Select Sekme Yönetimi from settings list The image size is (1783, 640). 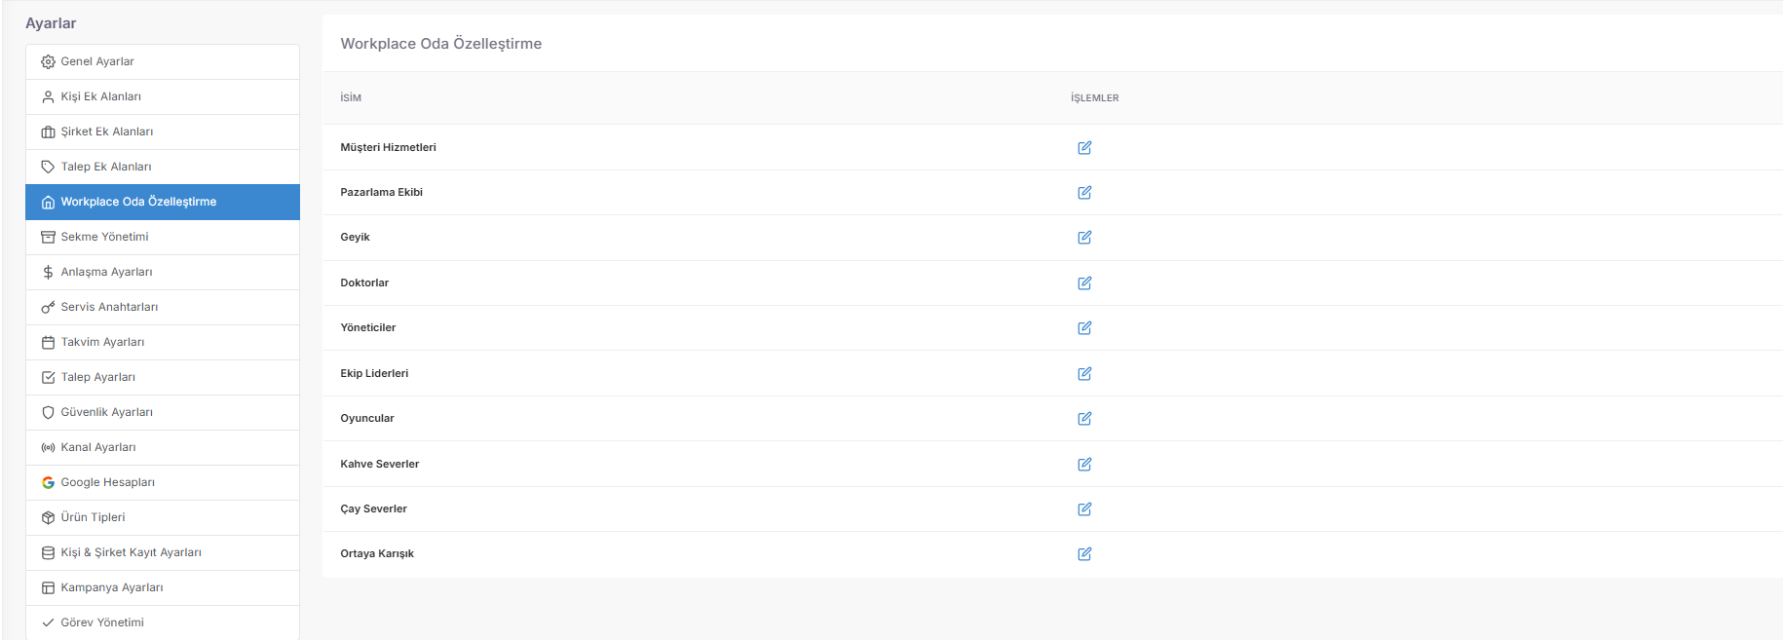163,237
